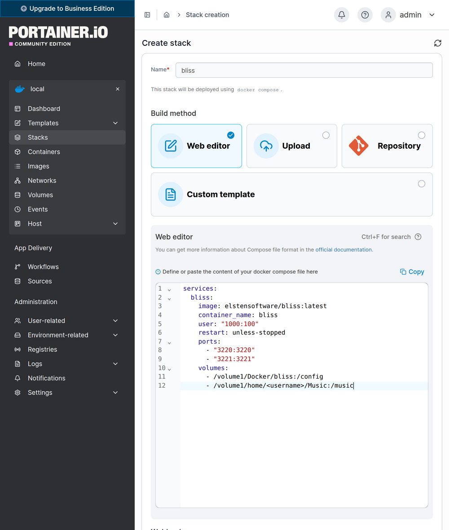The width and height of the screenshot is (449, 530).
Task: Select the Repository radio button
Action: [x=422, y=135]
